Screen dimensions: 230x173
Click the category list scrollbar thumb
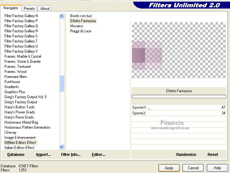pos(62,83)
